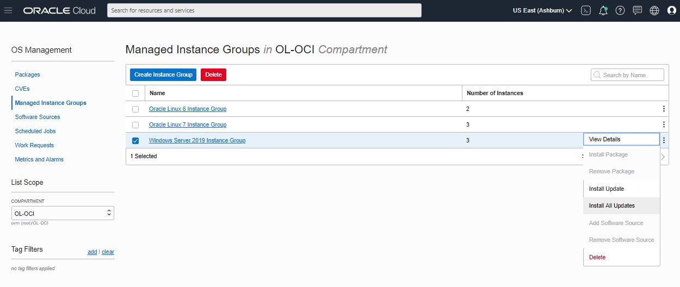The width and height of the screenshot is (680, 287).
Task: Go to CVEs in the sidebar
Action: [x=22, y=89]
